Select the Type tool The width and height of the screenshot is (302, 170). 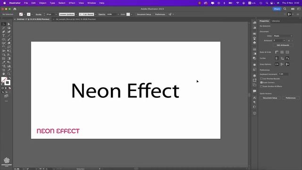pyautogui.click(x=3, y=36)
